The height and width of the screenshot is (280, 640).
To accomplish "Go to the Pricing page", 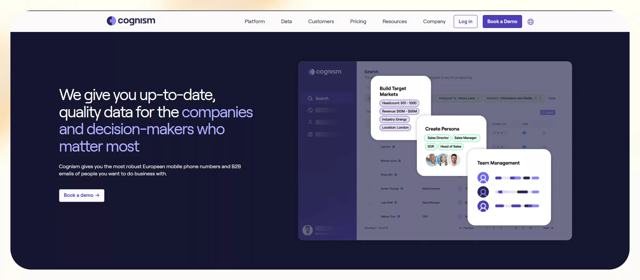I will (x=358, y=22).
